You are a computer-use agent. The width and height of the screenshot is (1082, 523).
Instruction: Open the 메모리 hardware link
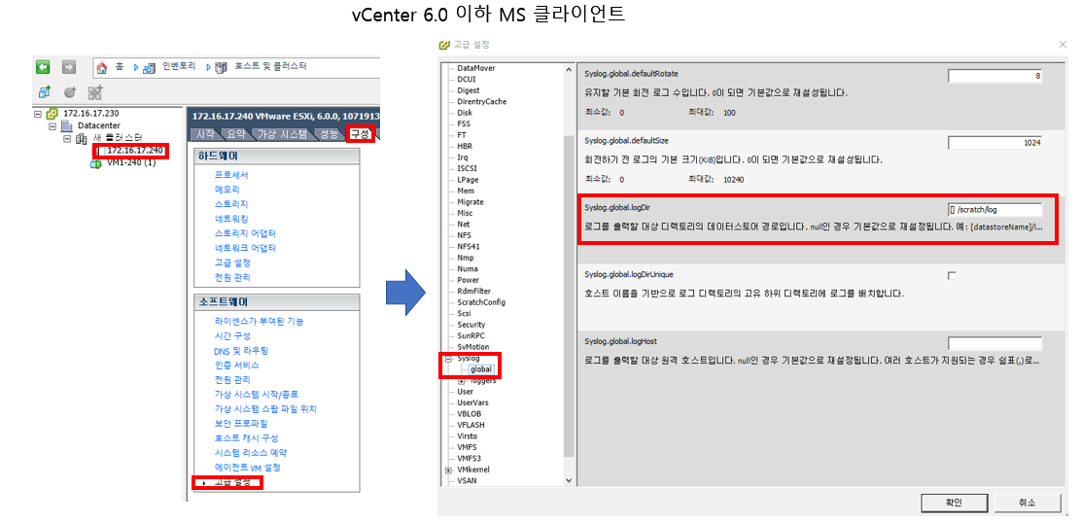(x=227, y=189)
